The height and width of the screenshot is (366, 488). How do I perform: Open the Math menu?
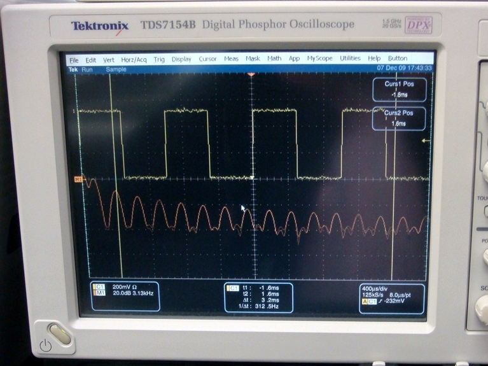point(274,59)
